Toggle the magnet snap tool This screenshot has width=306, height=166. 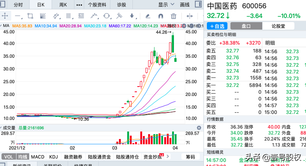pyautogui.click(x=160, y=16)
